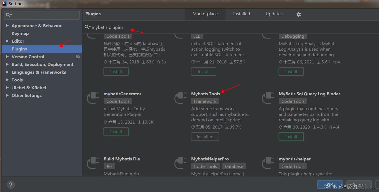This screenshot has height=192, width=379.
Task: Select Plugins in settings tree
Action: pos(42,49)
